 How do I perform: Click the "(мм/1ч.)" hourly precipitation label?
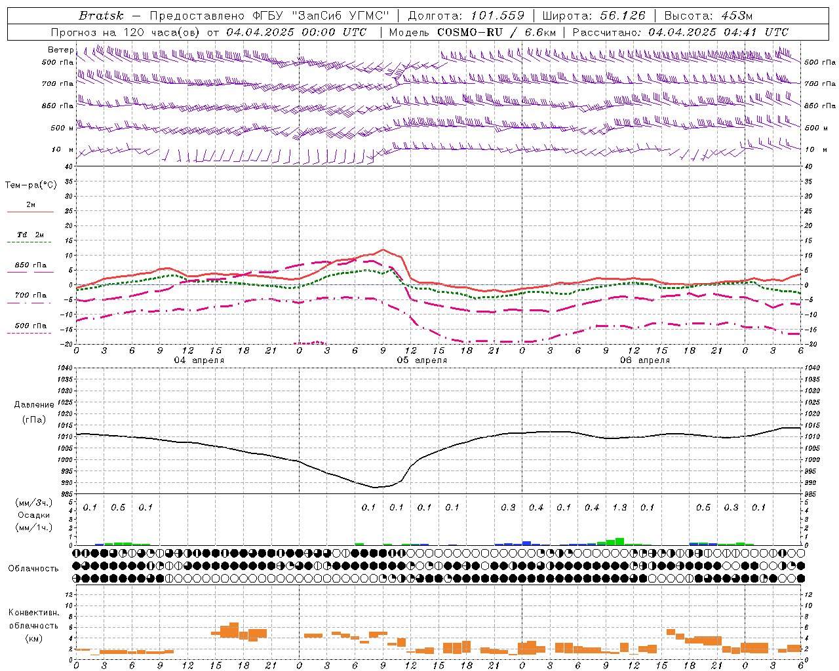point(34,527)
